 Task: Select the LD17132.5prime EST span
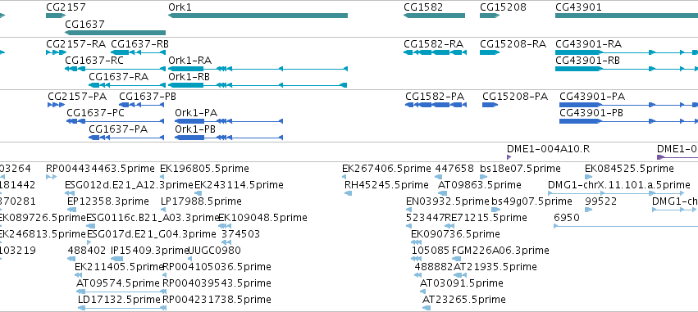(122, 308)
